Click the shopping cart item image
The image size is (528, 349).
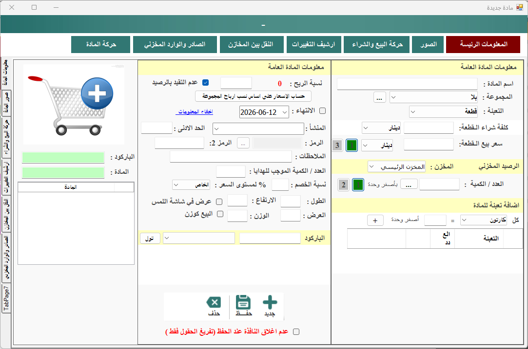point(74,104)
